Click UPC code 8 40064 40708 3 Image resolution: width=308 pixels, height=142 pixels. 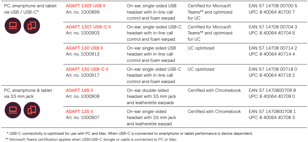(272, 118)
